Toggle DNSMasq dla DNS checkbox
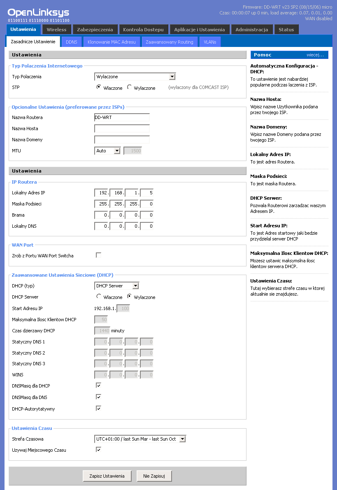 98,397
